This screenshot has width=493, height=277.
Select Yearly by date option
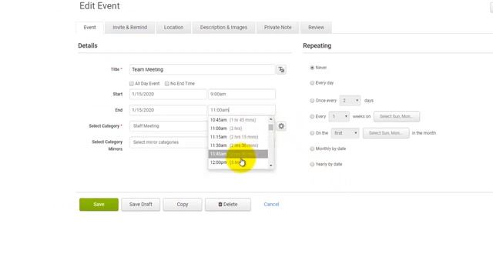pos(312,164)
